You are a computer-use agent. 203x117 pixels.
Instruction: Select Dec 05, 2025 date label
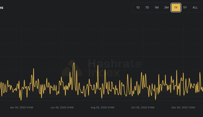click(183, 108)
